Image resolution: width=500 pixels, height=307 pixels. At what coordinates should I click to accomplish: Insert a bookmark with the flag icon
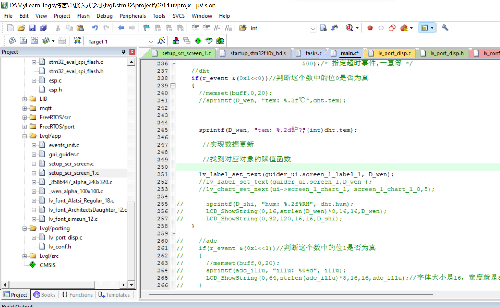click(147, 28)
